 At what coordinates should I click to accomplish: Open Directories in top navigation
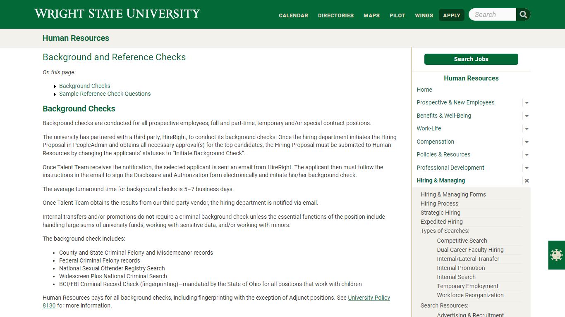pyautogui.click(x=336, y=15)
